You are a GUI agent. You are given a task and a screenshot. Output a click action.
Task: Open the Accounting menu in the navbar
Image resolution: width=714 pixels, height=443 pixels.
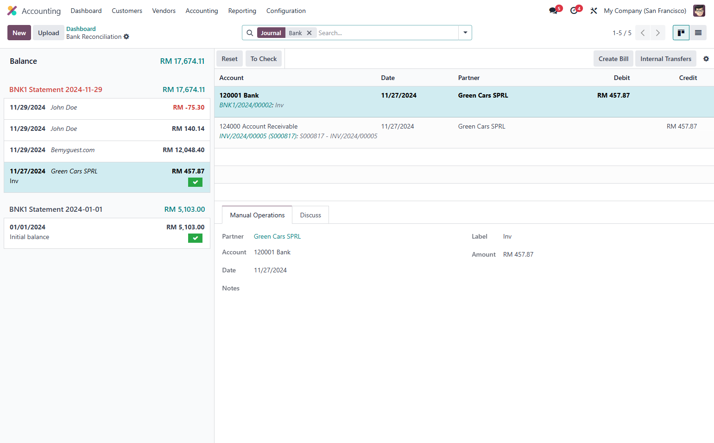pos(202,11)
